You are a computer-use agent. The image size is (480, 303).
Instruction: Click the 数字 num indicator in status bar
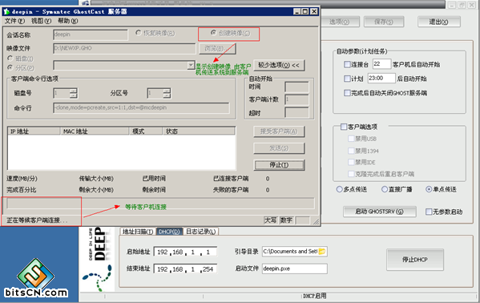tap(286, 220)
